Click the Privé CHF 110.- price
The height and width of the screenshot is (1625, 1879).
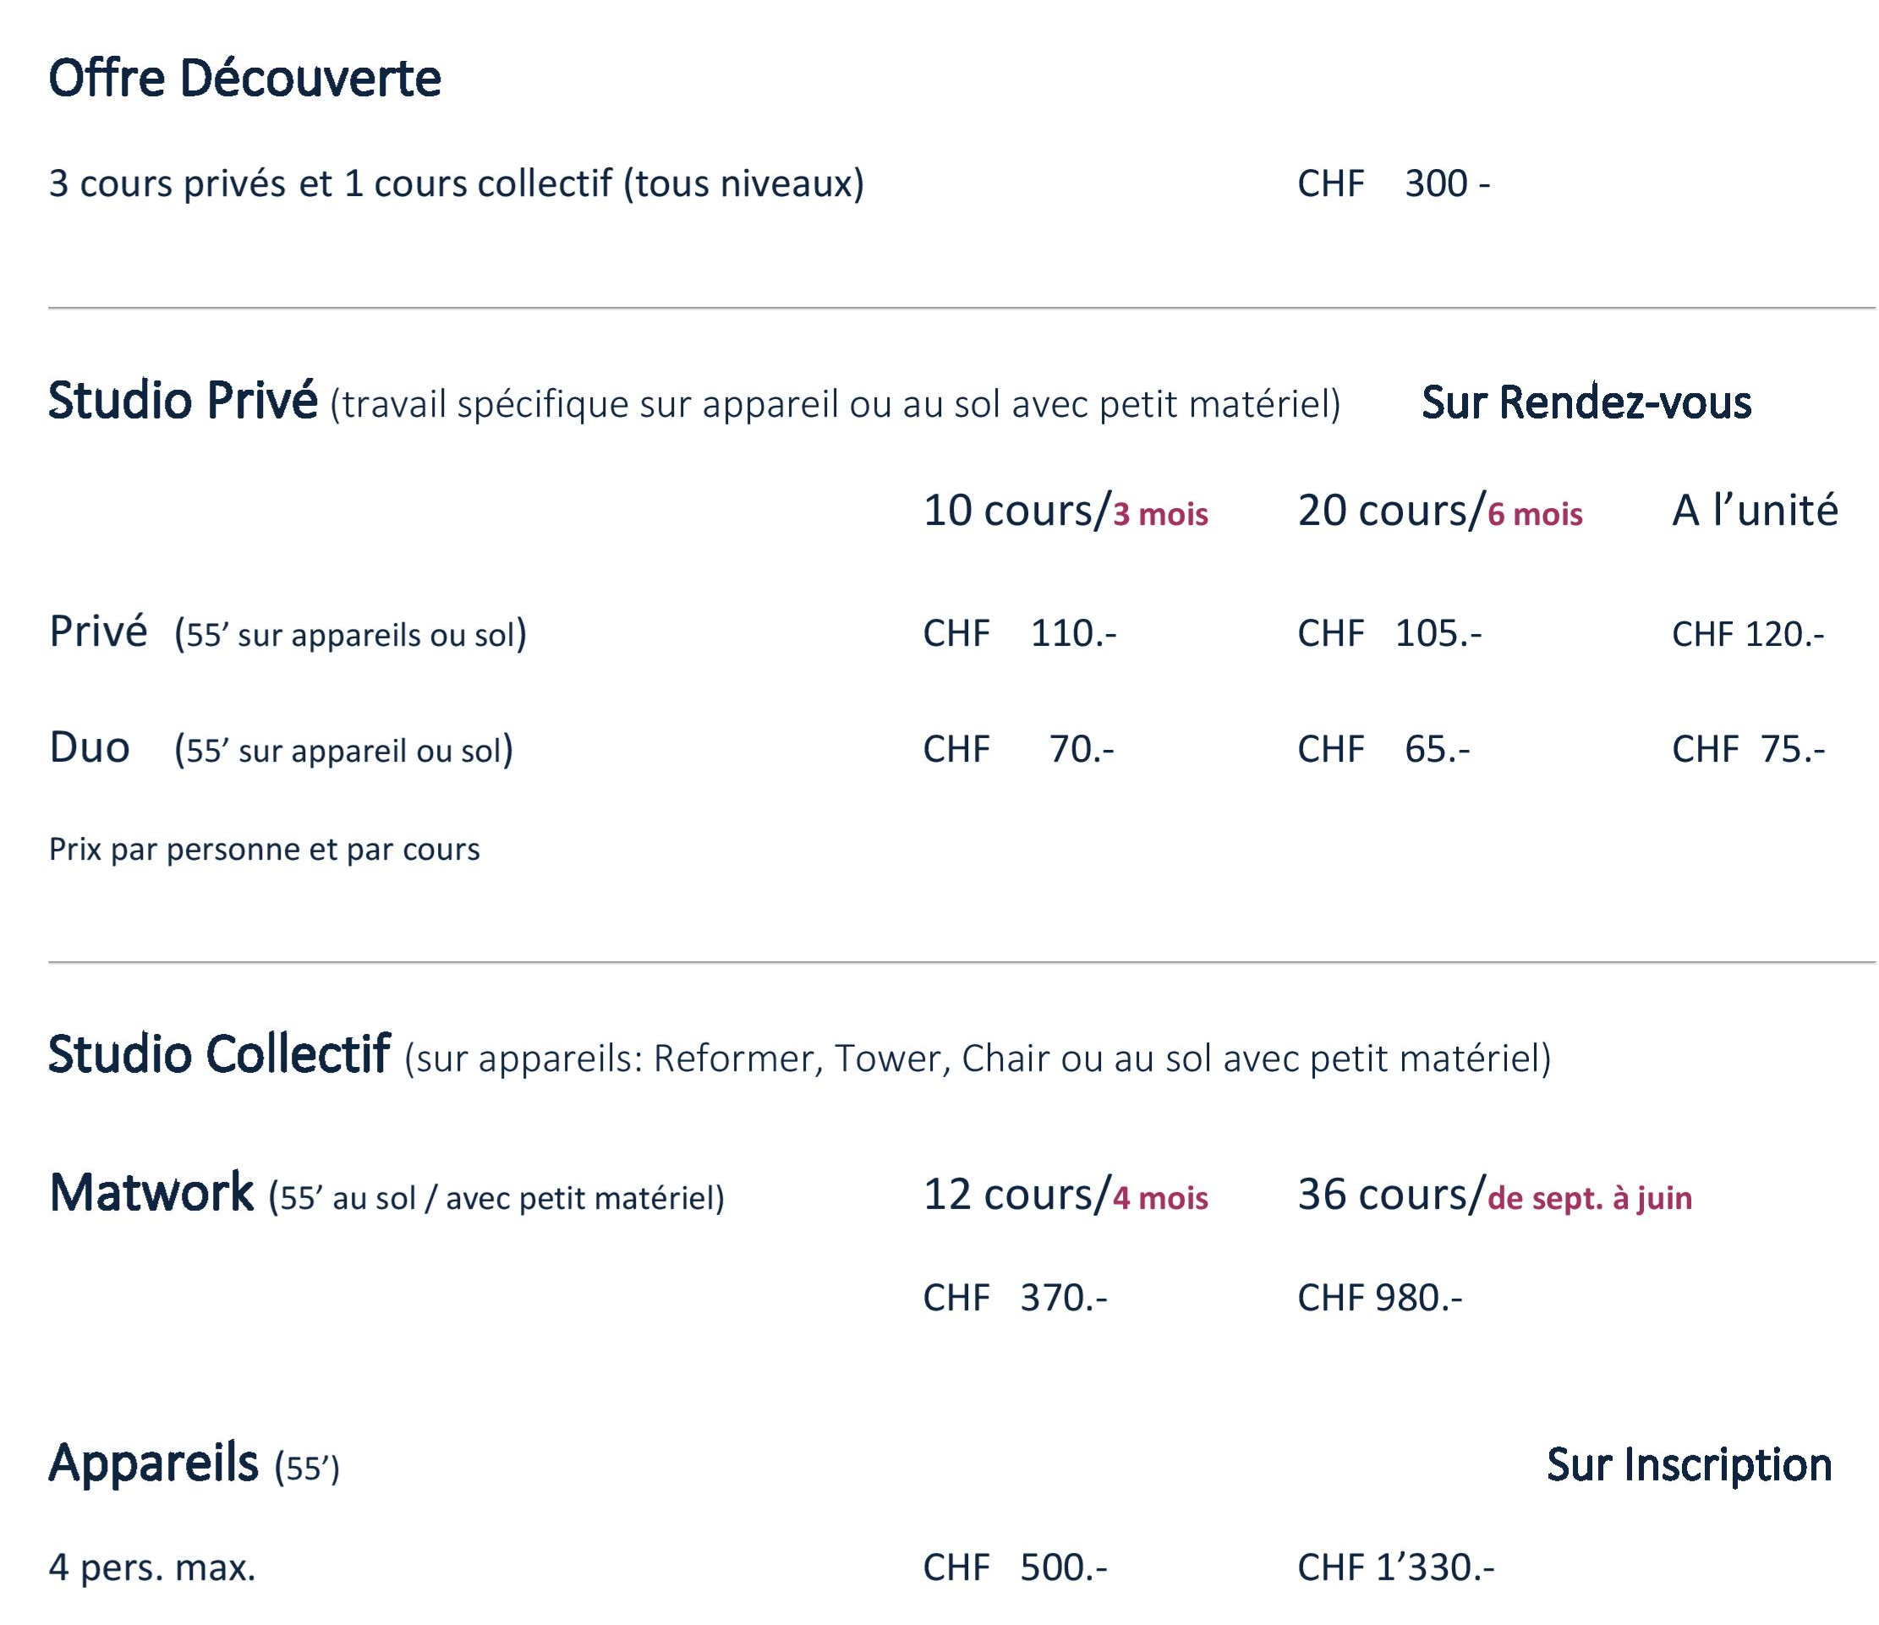[x=1020, y=633]
